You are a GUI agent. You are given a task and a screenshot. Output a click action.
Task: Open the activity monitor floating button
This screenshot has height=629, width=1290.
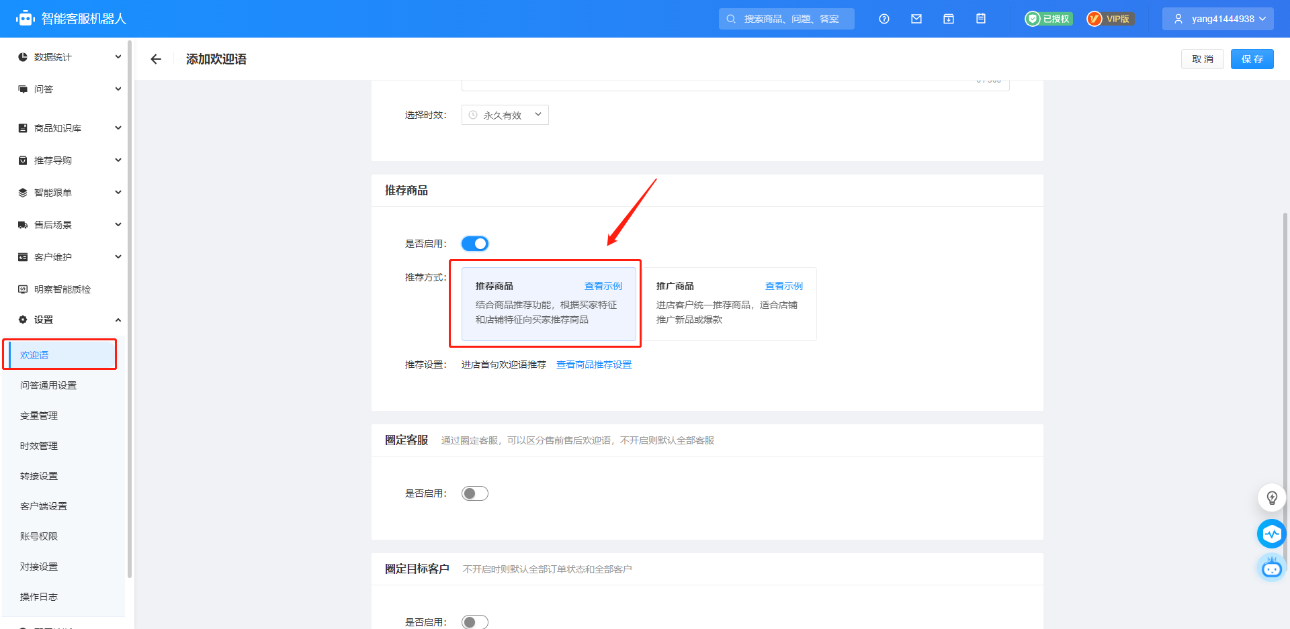click(x=1271, y=534)
